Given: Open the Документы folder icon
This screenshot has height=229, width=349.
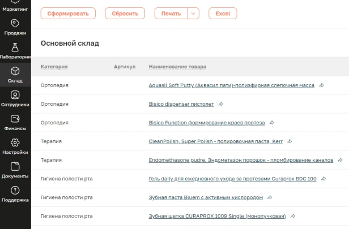Looking at the screenshot, I should coord(15,167).
